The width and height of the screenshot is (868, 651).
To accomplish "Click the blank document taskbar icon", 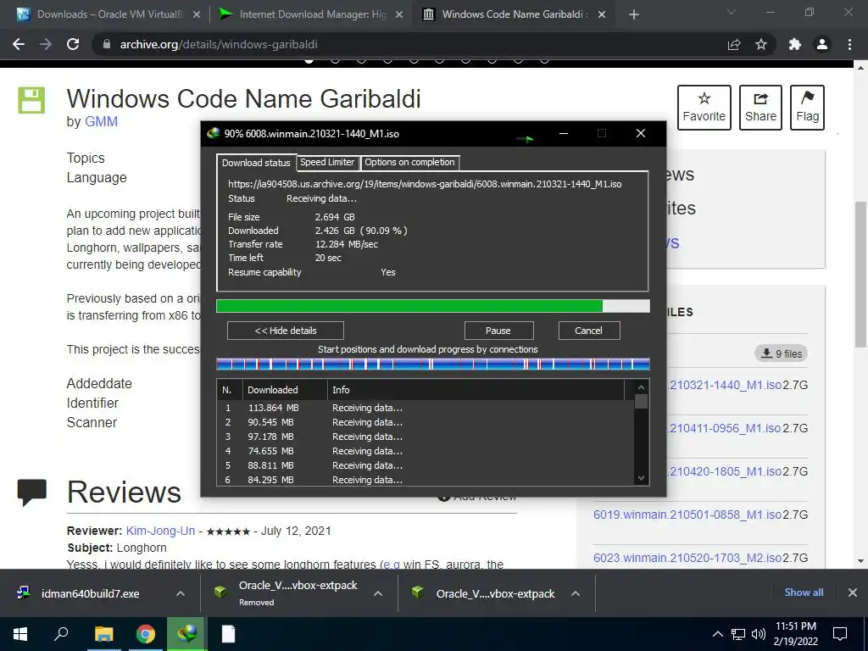I will pyautogui.click(x=229, y=634).
